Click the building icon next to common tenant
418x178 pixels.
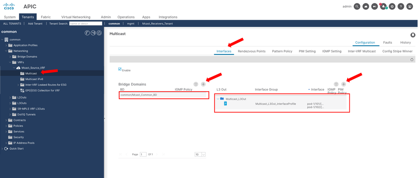[6, 39]
